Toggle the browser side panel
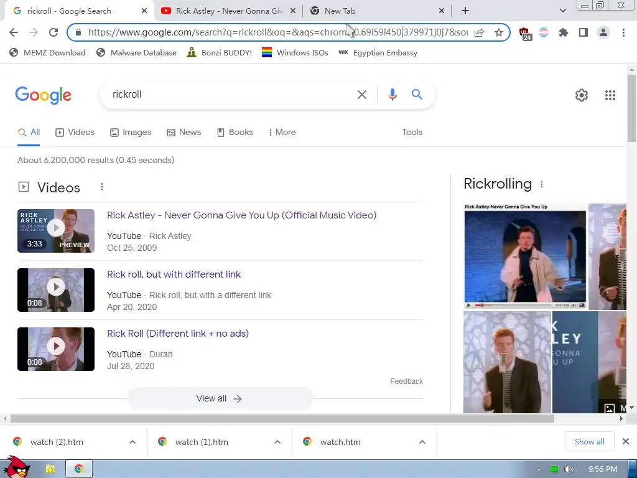This screenshot has height=478, width=637. tap(584, 32)
